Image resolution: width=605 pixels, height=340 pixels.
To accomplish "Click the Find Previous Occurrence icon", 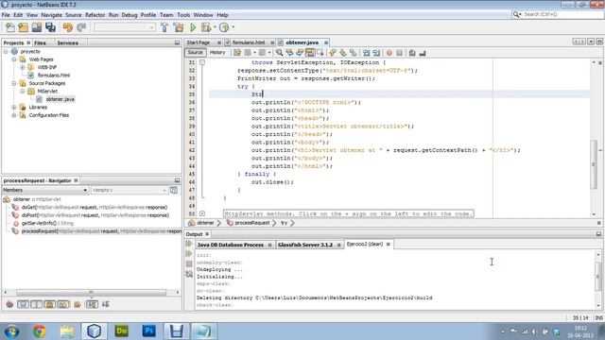I will tap(289, 53).
